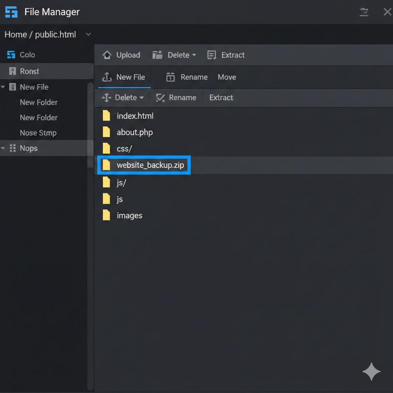Image resolution: width=393 pixels, height=393 pixels.
Task: Select the website_backup.zip file
Action: point(150,165)
